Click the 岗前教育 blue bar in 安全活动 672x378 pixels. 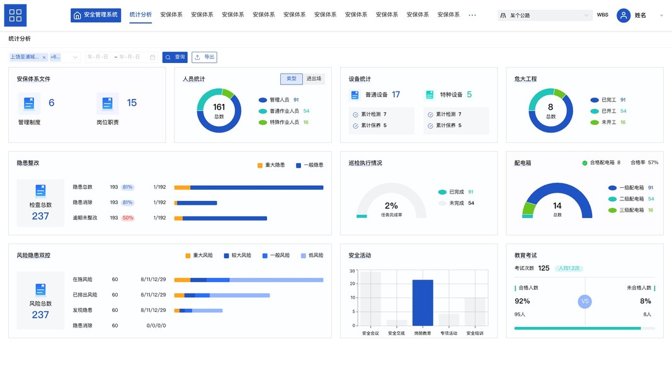coord(423,302)
